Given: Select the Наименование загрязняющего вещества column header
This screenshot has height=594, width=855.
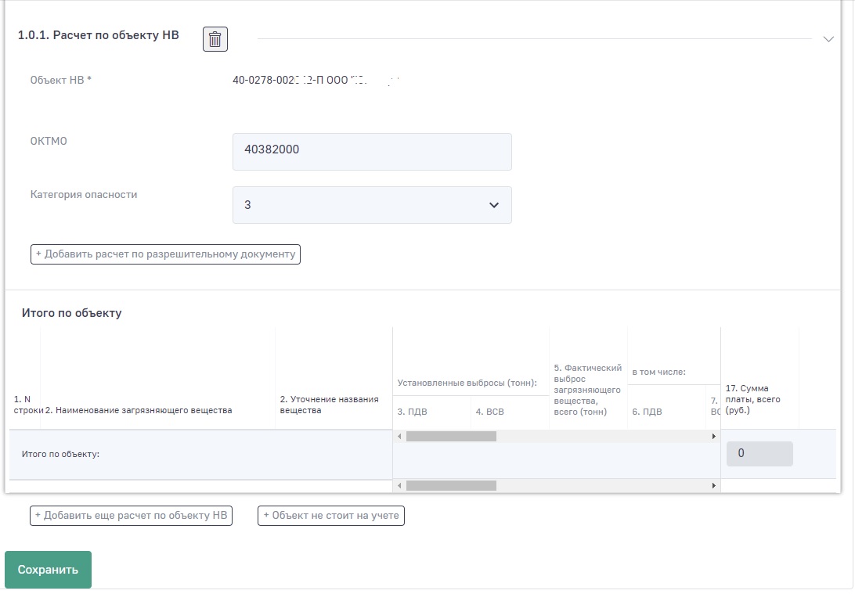Looking at the screenshot, I should 139,410.
